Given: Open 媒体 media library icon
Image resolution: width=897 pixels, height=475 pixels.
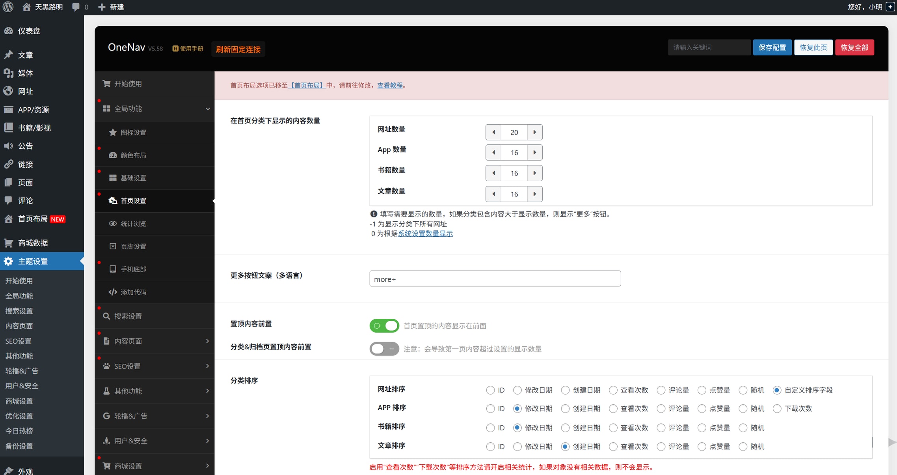Looking at the screenshot, I should [9, 73].
